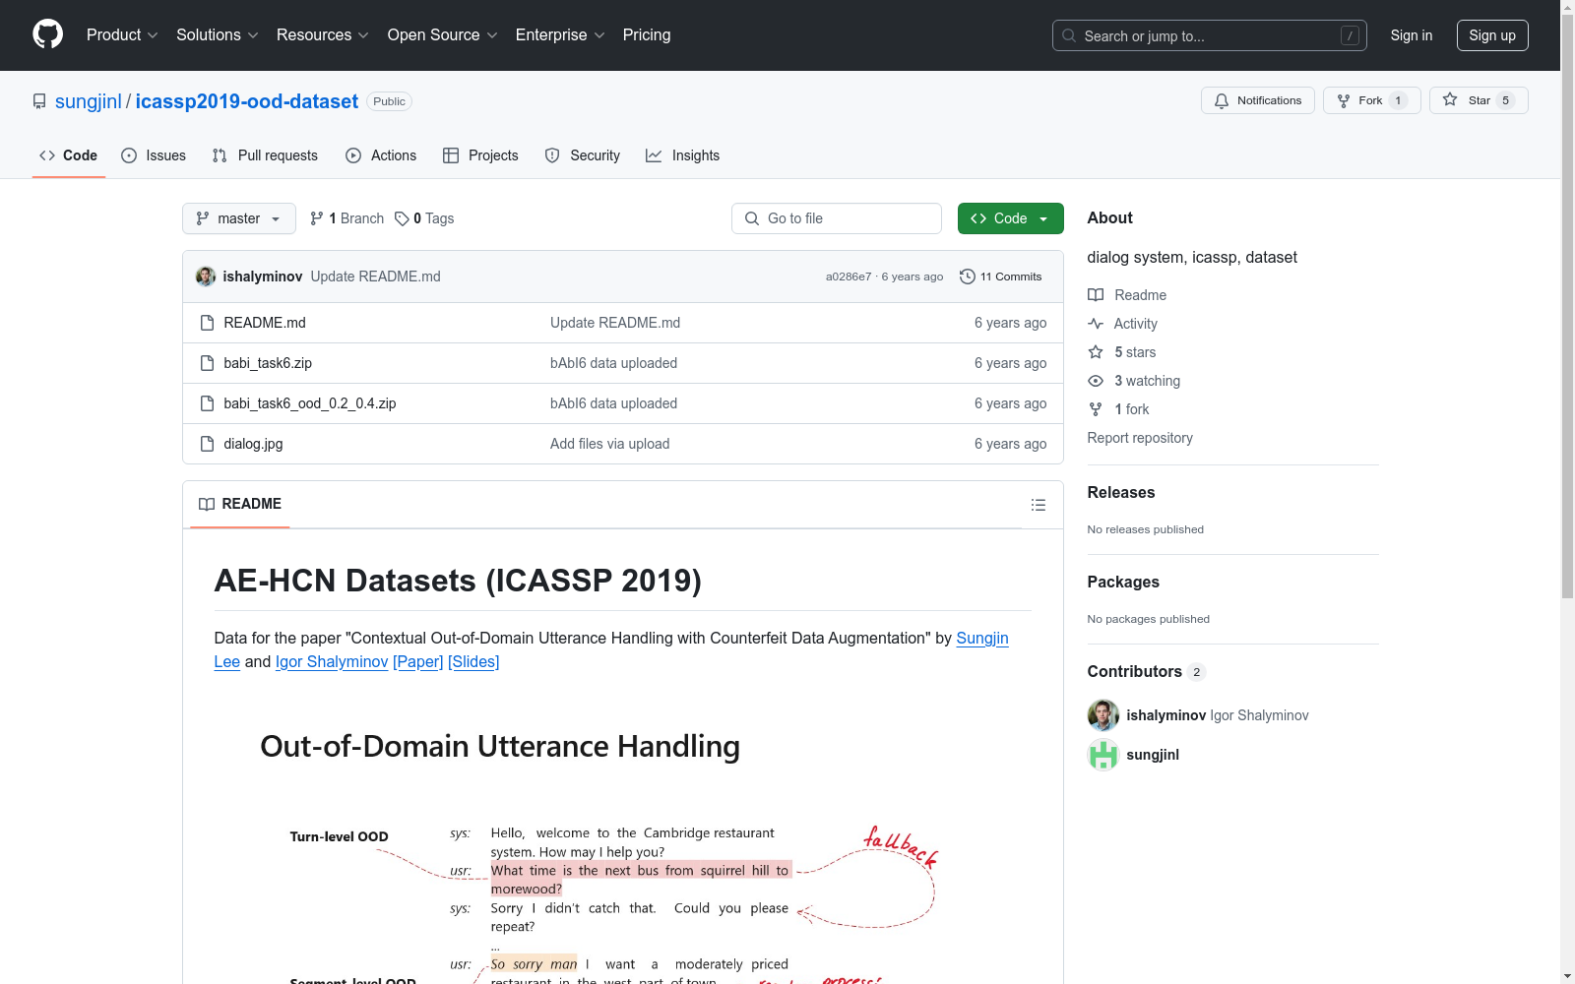The image size is (1575, 984).
Task: Click the Go to file input
Action: point(837,218)
